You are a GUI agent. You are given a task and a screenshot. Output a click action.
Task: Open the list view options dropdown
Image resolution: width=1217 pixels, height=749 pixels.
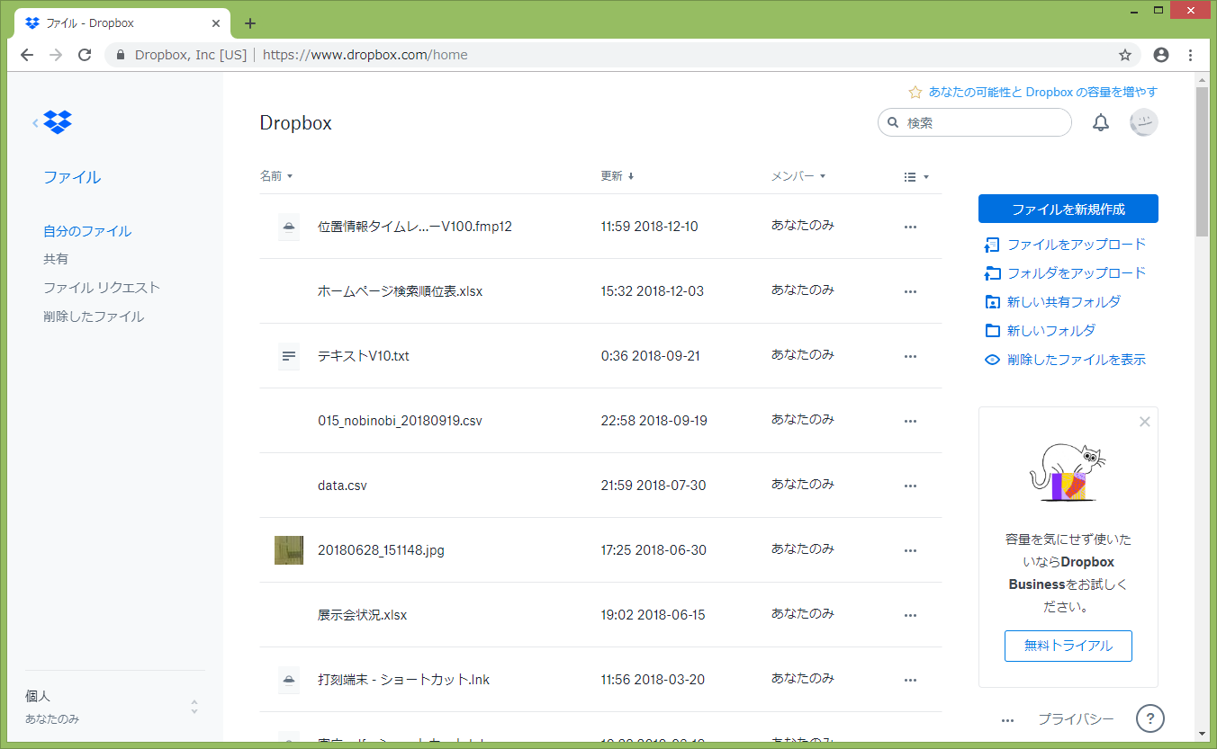(x=916, y=177)
